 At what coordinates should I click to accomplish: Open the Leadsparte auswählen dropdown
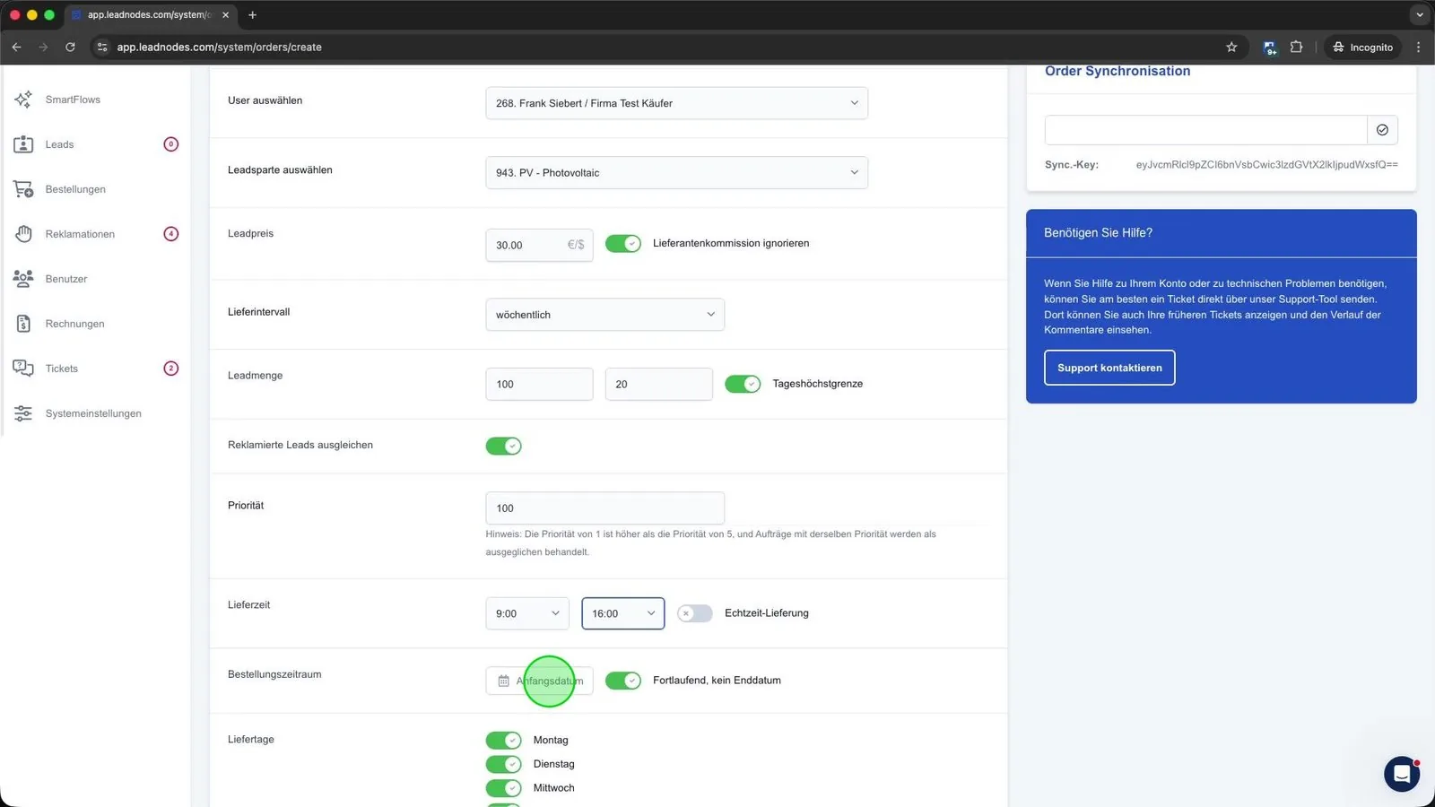point(676,172)
